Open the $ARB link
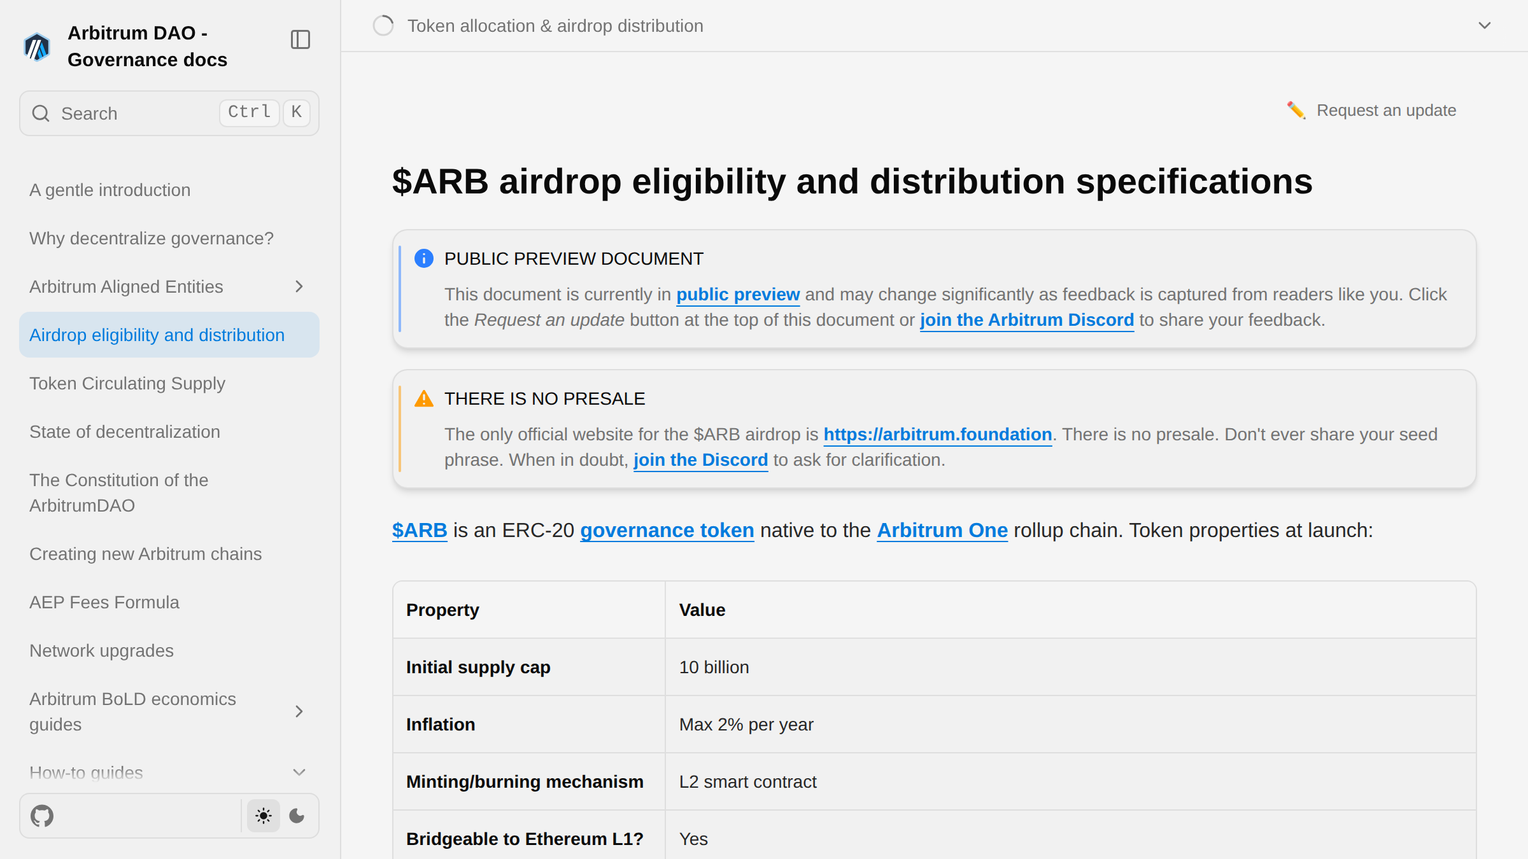Image resolution: width=1528 pixels, height=859 pixels. point(420,530)
